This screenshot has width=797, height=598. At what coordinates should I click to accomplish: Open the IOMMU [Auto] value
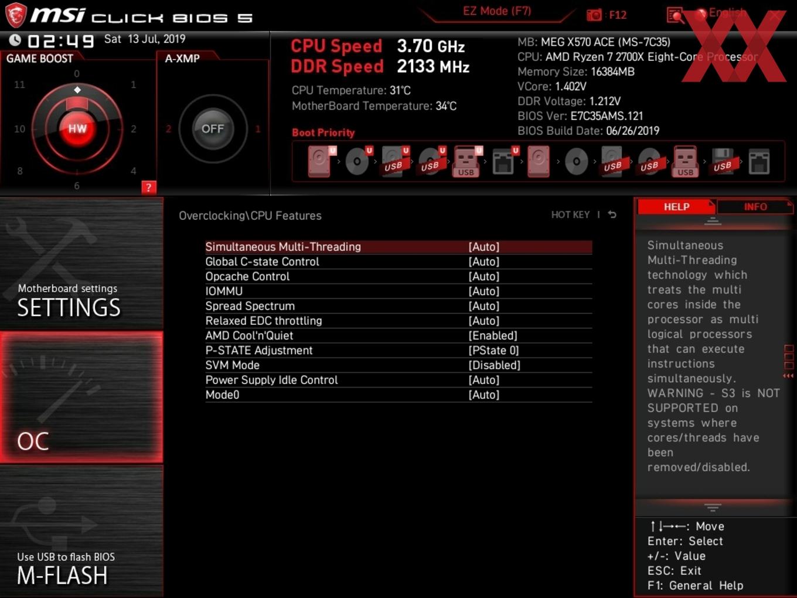[484, 291]
